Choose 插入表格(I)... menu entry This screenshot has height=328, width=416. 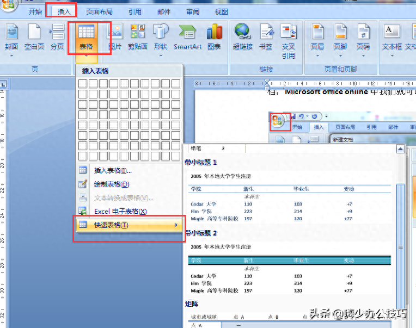coord(113,171)
